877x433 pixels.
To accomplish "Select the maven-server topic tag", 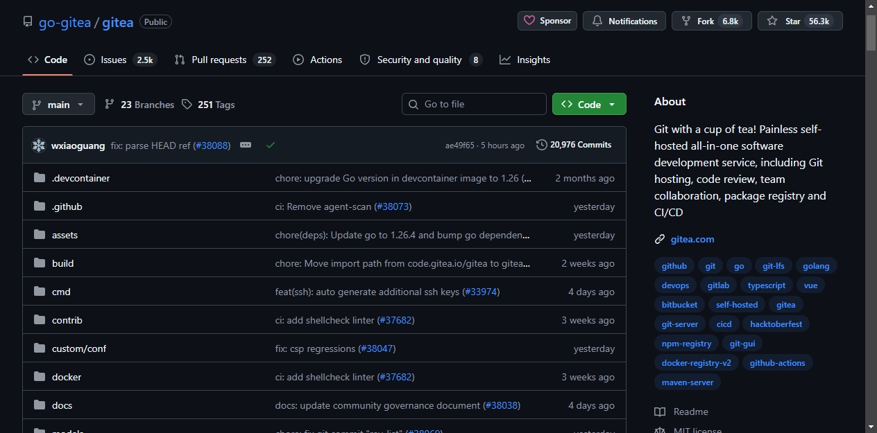I will [x=688, y=382].
